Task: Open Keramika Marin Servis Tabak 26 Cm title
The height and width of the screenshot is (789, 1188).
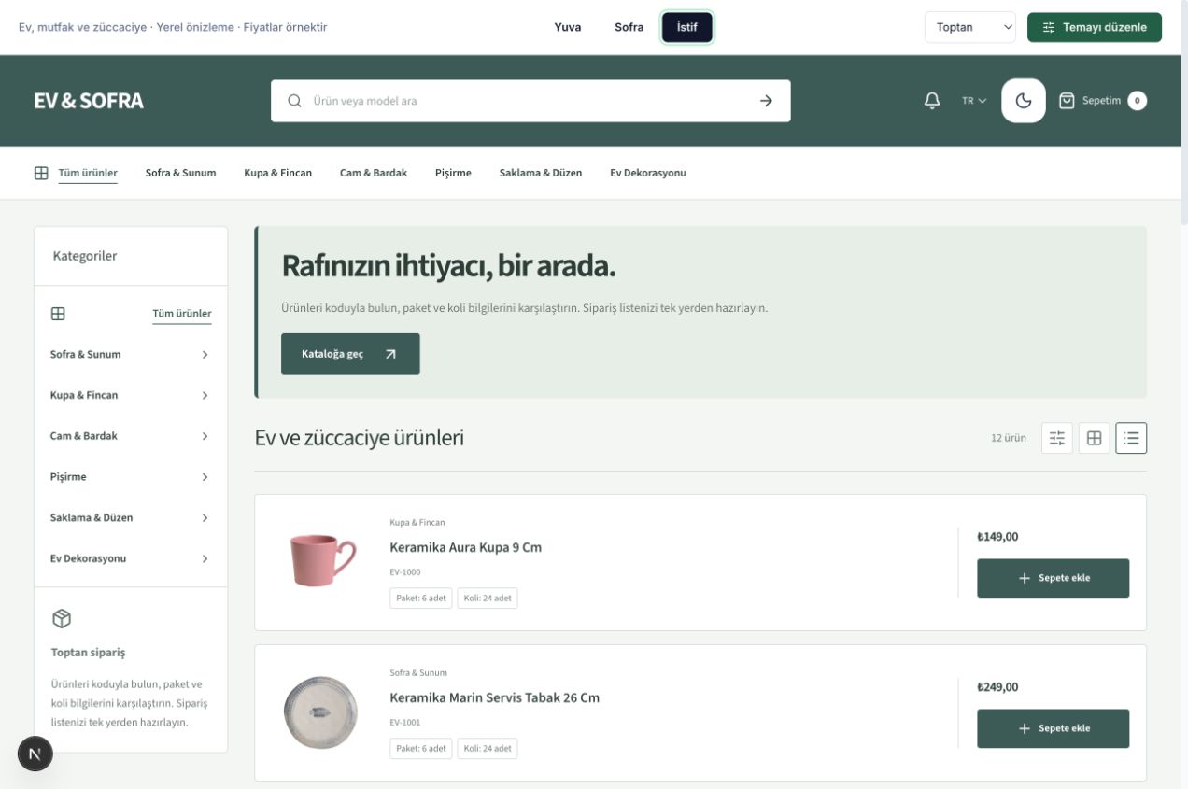Action: [x=494, y=697]
